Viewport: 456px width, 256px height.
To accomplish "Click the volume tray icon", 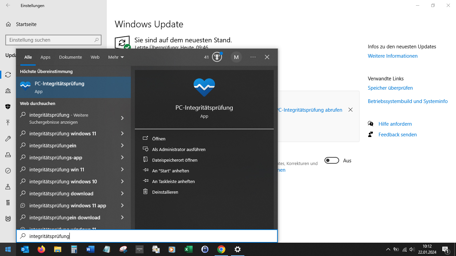I will (x=412, y=249).
